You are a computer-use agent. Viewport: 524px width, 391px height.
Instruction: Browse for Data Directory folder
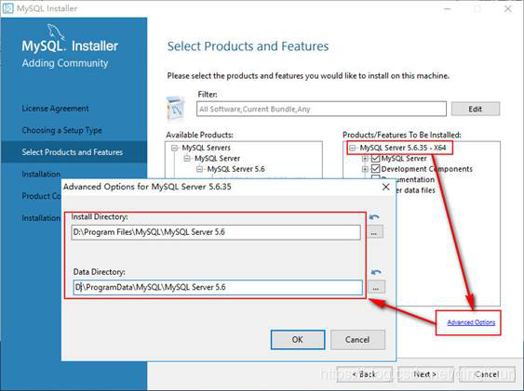click(x=376, y=287)
